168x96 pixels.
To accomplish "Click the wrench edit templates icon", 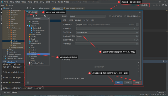I will [36, 16].
